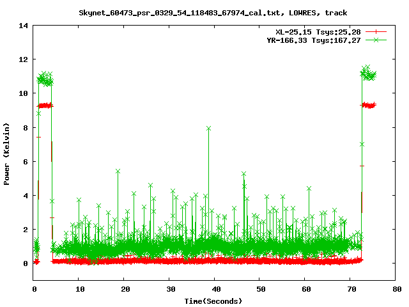Click the green YR legend line sample
Image resolution: width=409 pixels, height=307 pixels.
(376, 40)
